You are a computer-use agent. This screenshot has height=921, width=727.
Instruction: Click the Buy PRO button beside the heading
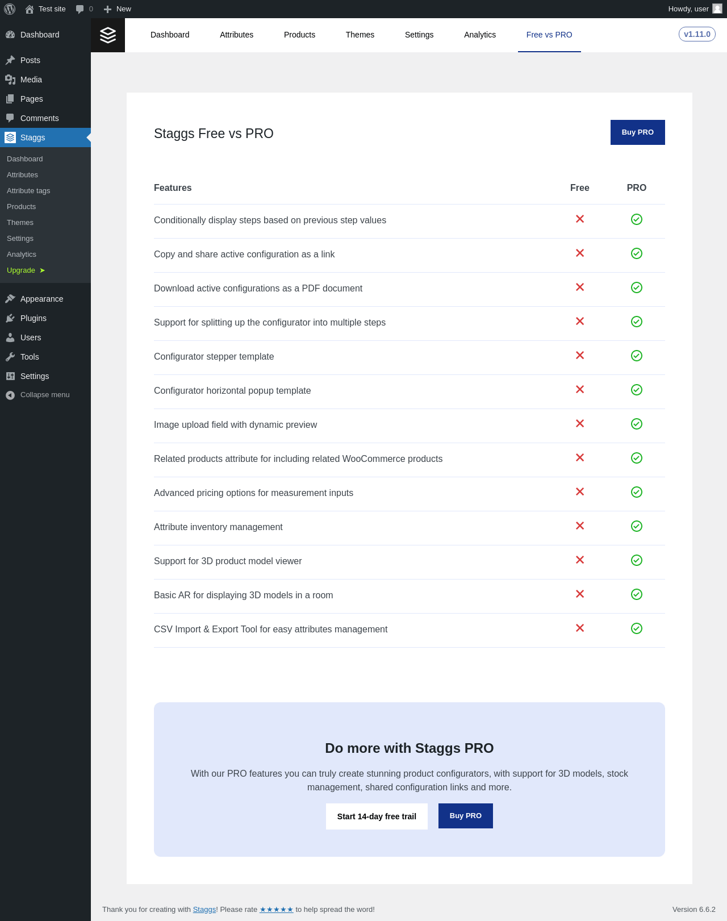(638, 132)
